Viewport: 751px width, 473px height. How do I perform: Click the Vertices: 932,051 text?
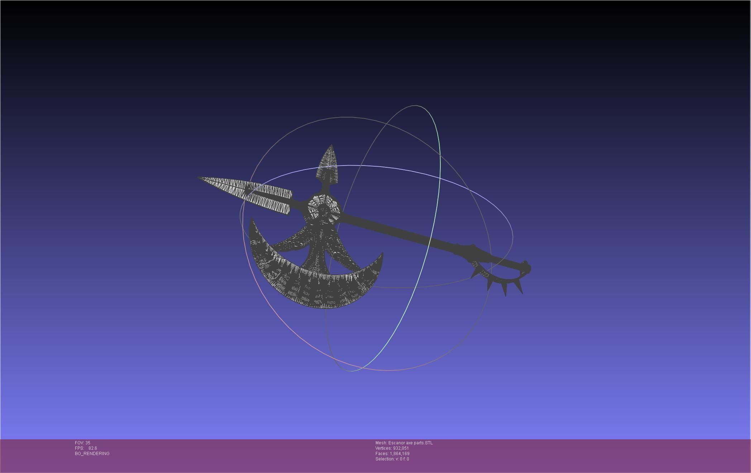click(x=392, y=448)
